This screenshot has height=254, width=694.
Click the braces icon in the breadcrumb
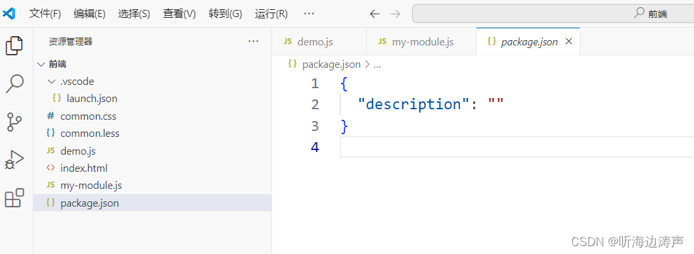292,64
